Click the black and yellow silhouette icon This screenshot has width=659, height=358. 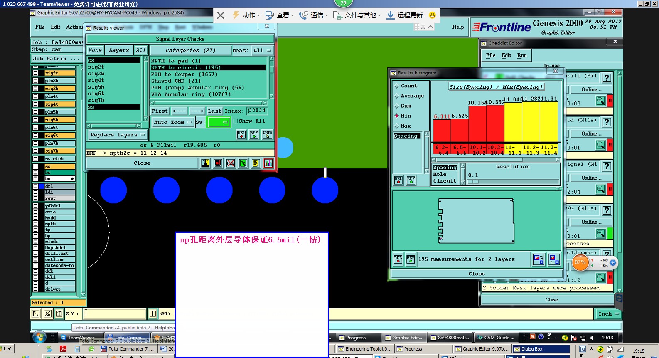[x=206, y=163]
